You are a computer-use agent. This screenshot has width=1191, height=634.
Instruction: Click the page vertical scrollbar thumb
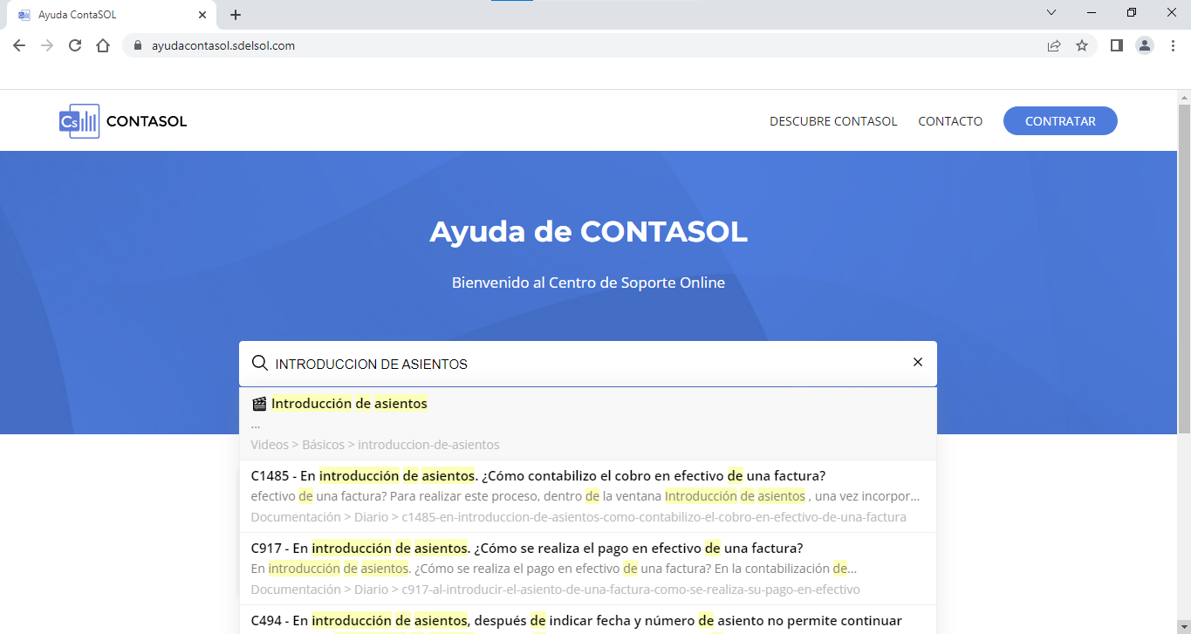[x=1184, y=268]
